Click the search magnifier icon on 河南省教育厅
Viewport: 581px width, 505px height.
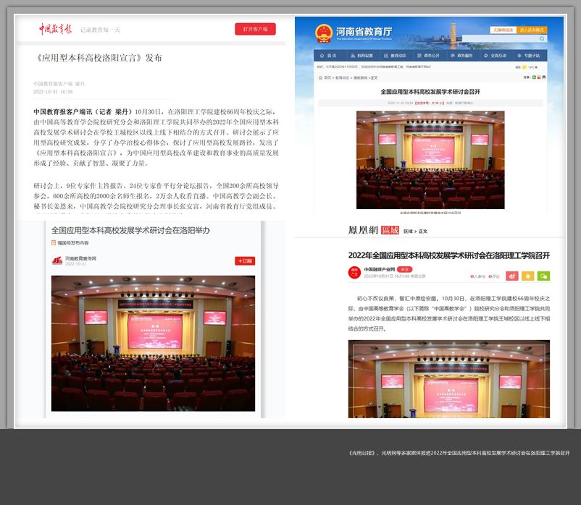tap(541, 39)
